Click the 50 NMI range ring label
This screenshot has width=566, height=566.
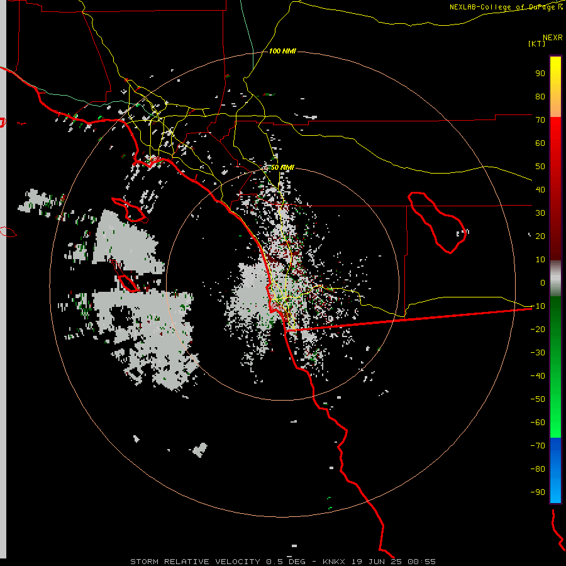pos(282,167)
